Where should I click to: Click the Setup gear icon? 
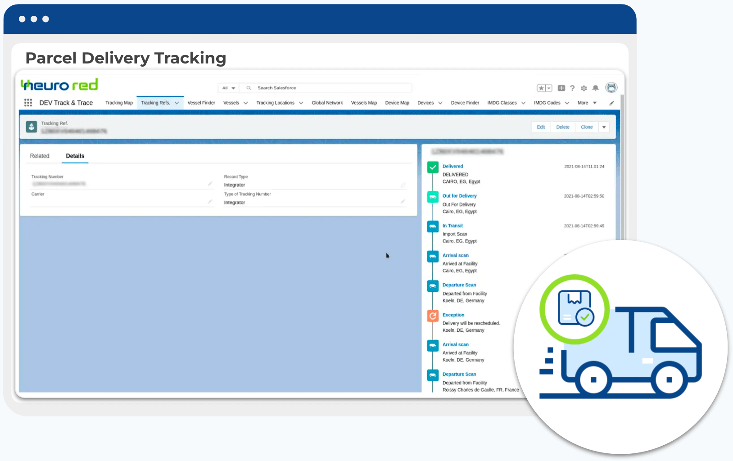coord(584,88)
